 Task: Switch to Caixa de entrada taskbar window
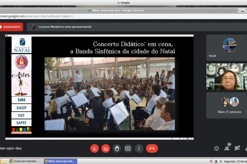pos(26,161)
